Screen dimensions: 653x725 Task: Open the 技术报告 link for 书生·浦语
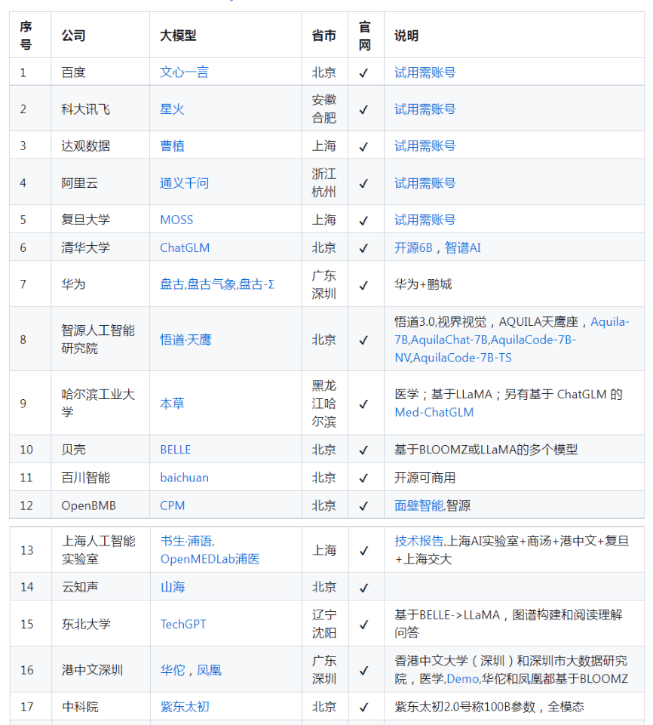click(418, 541)
